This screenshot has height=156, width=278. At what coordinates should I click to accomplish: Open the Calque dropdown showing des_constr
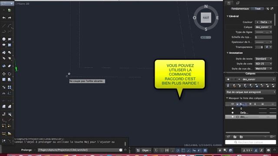[263, 27]
